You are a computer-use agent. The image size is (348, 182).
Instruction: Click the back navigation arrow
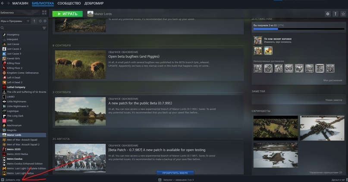coord(3,3)
